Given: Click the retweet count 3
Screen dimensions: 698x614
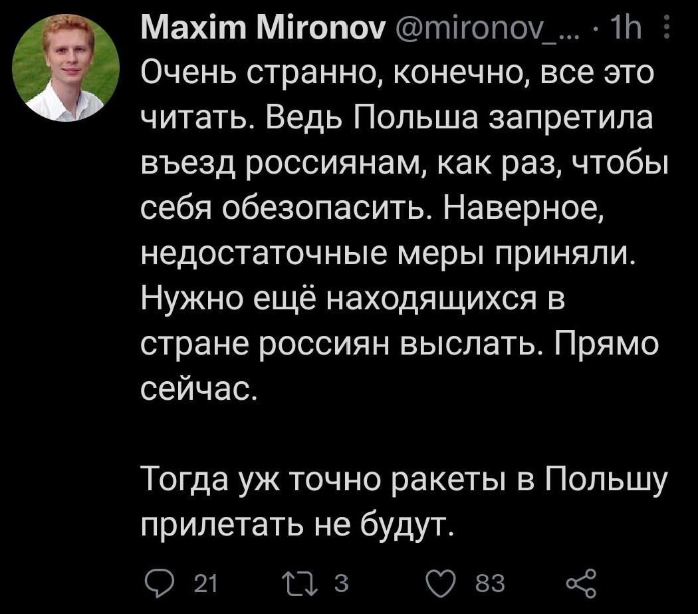Looking at the screenshot, I should click(339, 585).
